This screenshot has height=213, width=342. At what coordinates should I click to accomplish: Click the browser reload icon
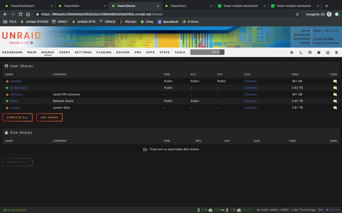[20, 14]
